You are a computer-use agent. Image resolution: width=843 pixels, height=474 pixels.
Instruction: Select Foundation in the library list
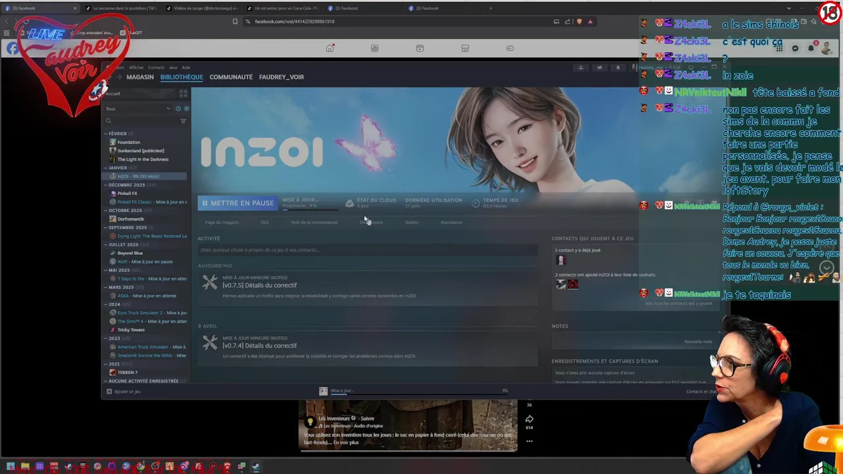tap(128, 142)
